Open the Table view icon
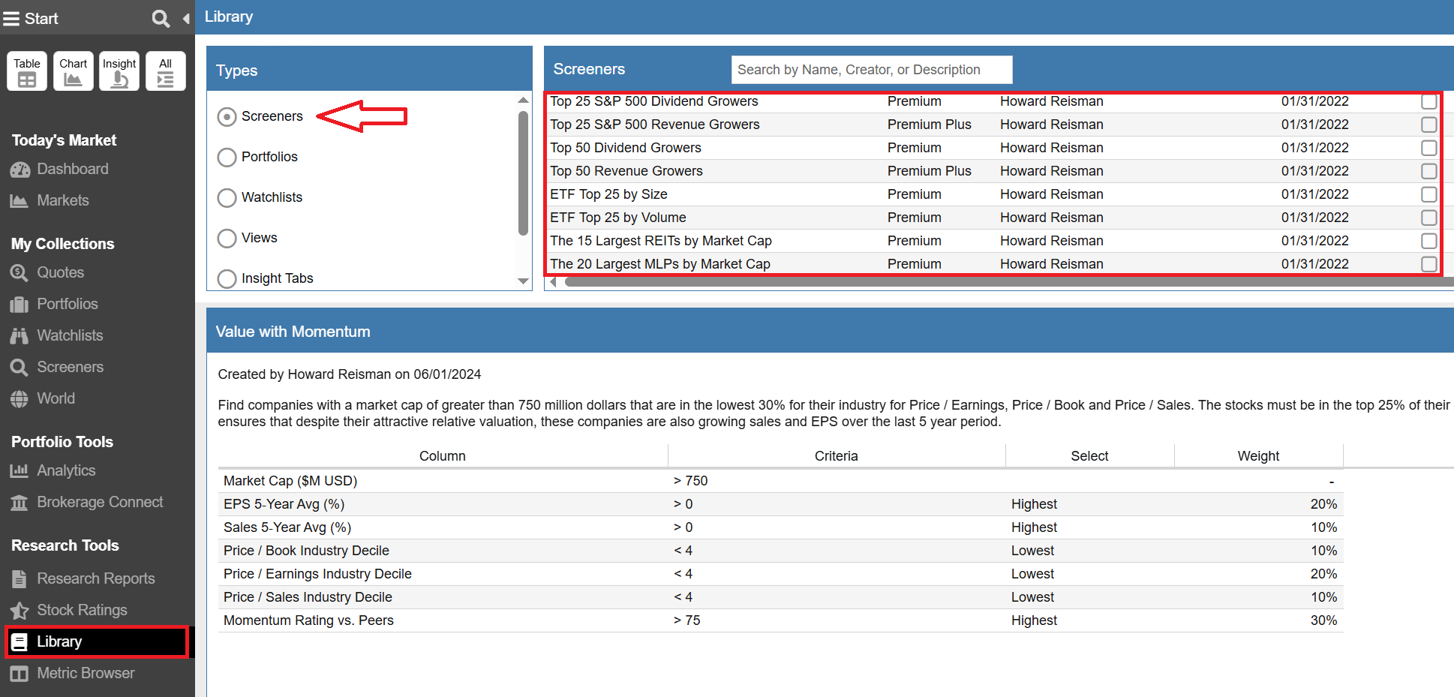 [x=27, y=71]
